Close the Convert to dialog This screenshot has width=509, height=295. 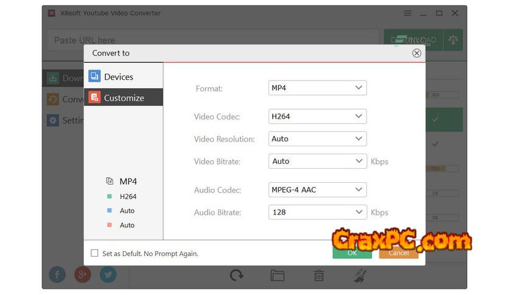[x=416, y=53]
